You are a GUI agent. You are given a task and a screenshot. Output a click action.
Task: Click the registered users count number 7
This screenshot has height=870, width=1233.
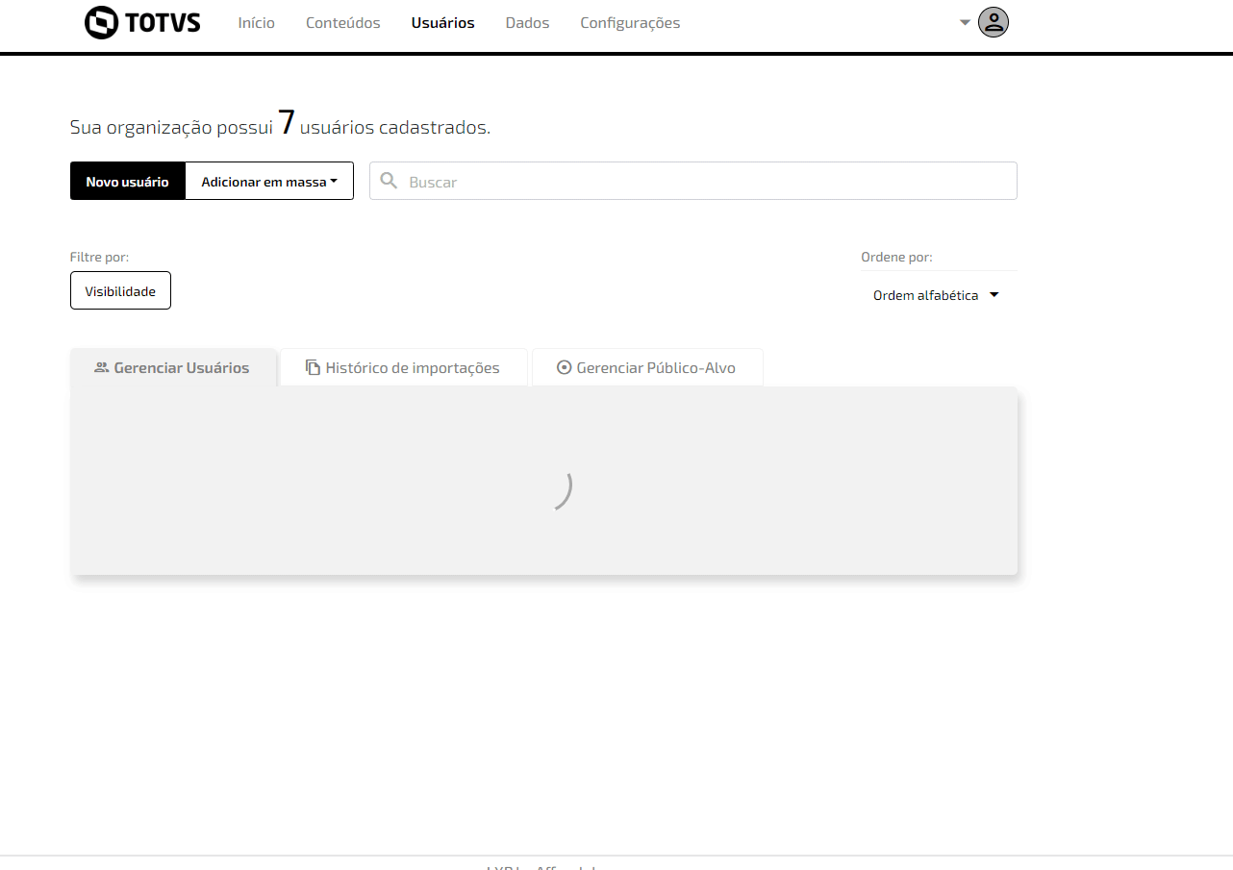point(287,123)
